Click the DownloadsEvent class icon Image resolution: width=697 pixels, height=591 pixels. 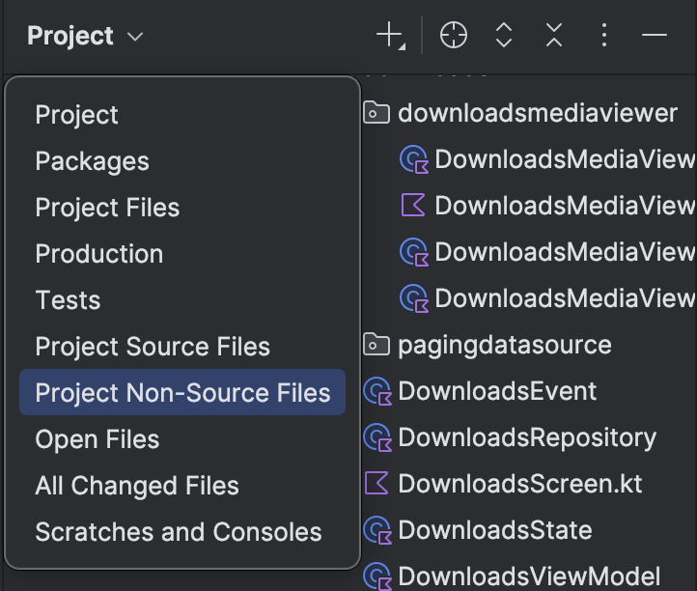coord(377,391)
